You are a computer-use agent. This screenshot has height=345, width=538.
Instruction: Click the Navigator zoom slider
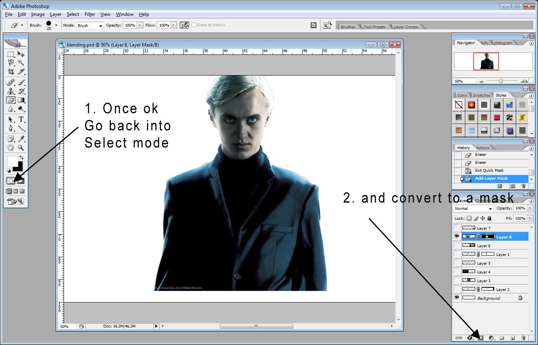click(x=501, y=81)
